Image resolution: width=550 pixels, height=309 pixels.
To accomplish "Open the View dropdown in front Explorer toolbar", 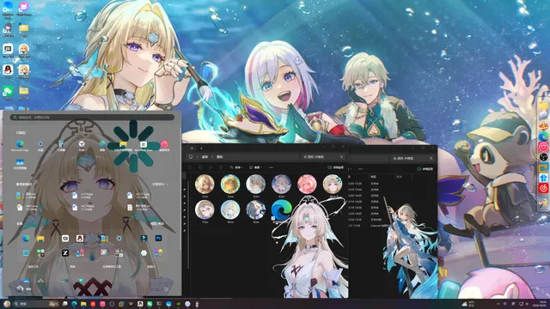I will 256,167.
